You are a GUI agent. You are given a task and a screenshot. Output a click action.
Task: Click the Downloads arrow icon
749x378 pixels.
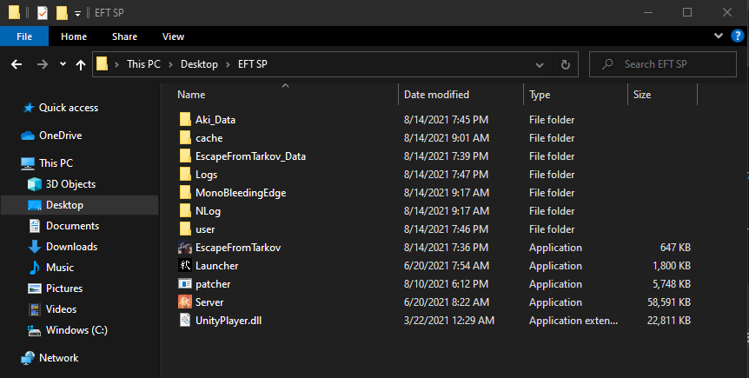[35, 247]
